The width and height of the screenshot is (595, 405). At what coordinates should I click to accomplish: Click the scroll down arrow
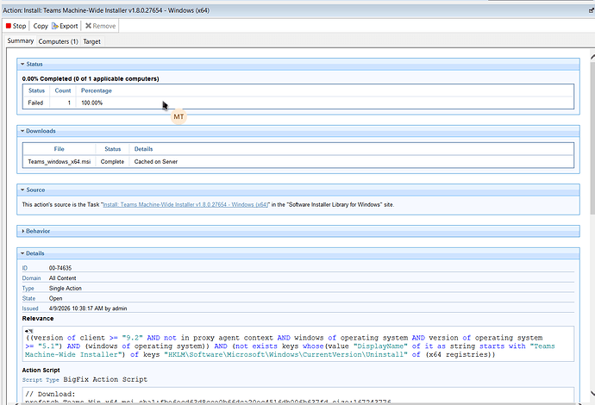592,394
